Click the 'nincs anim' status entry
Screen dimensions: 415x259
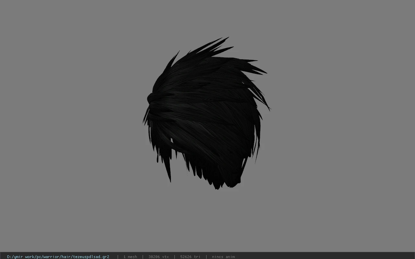(223, 257)
